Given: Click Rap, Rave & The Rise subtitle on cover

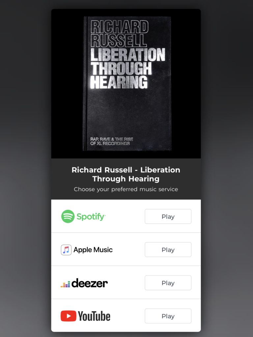Looking at the screenshot, I should point(112,141).
